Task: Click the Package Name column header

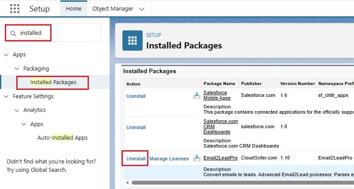Action: (219, 84)
